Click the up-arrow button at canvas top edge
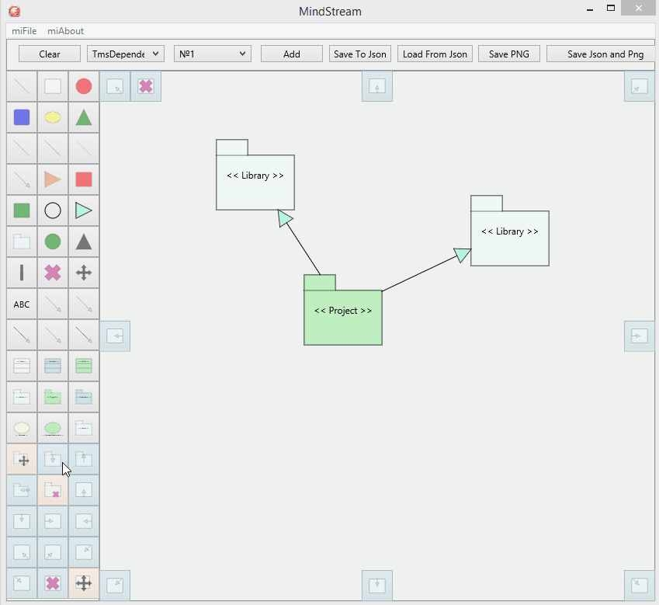 pos(377,86)
